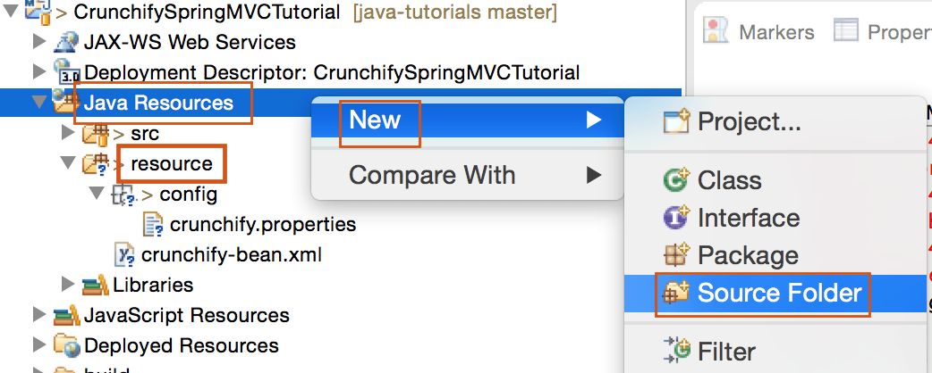Screen dimensions: 932x373
Task: Switch to the Markers tab
Action: (x=775, y=32)
